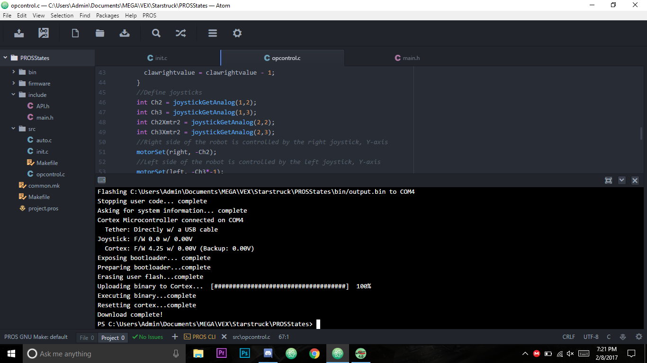Show hidden system tray icons

point(525,353)
